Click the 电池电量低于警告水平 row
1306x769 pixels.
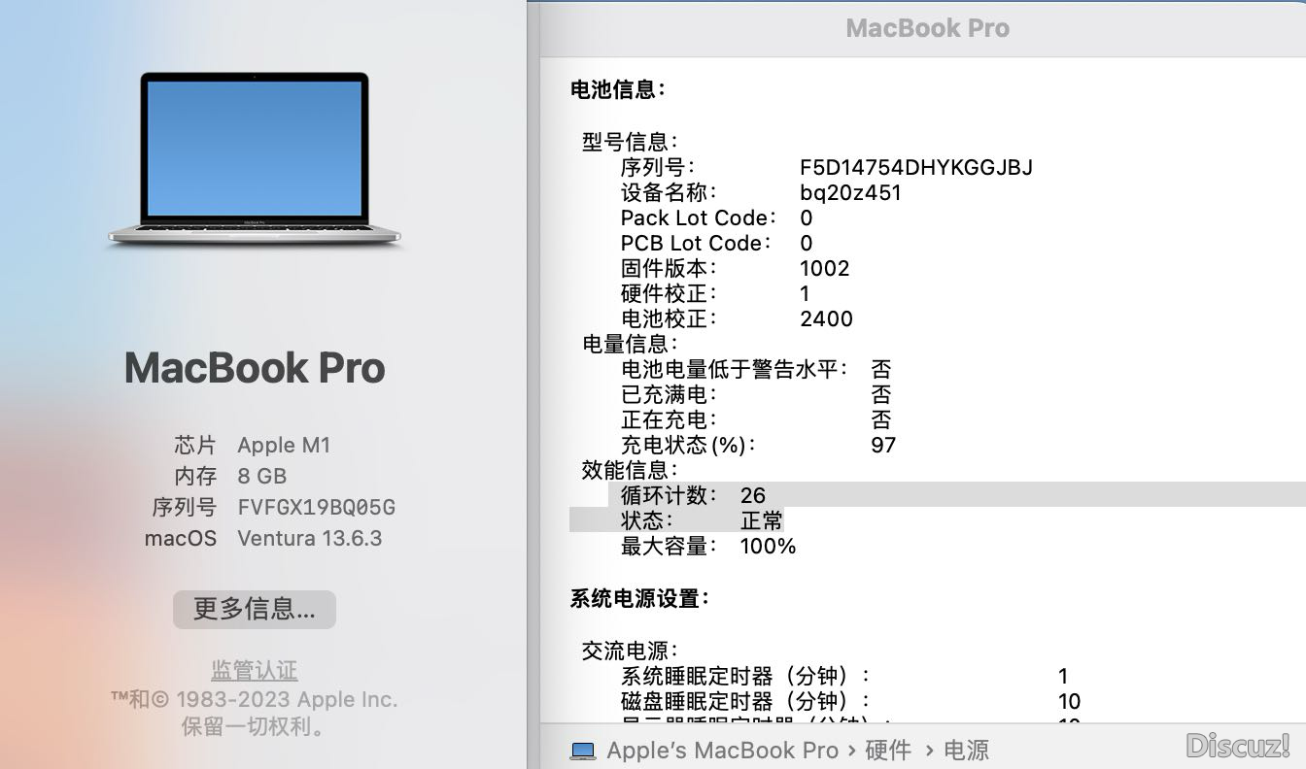[756, 369]
